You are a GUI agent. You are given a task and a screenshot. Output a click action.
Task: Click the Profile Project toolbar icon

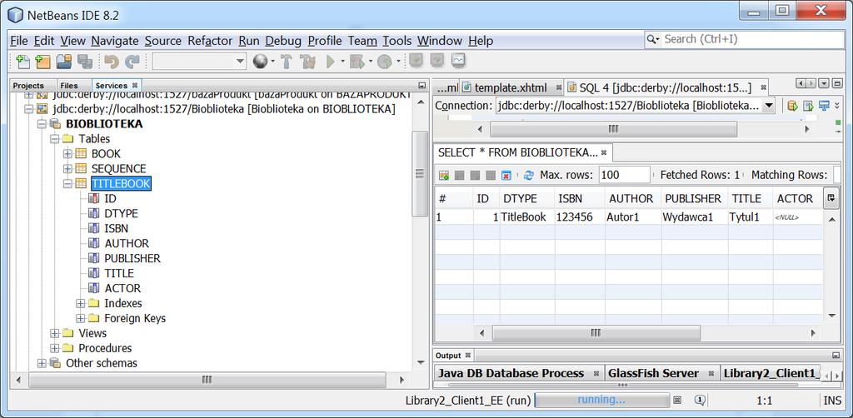click(385, 62)
